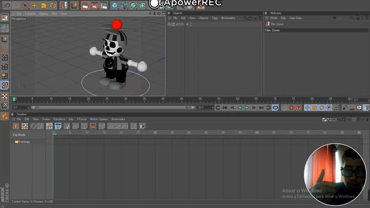This screenshot has width=370, height=208.
Task: Open Timeline Functions menu
Action: point(59,119)
